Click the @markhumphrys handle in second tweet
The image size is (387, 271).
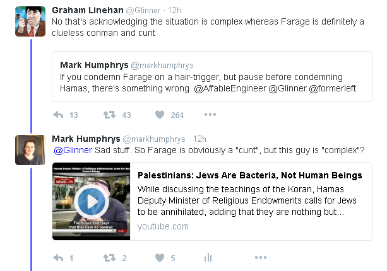154,139
